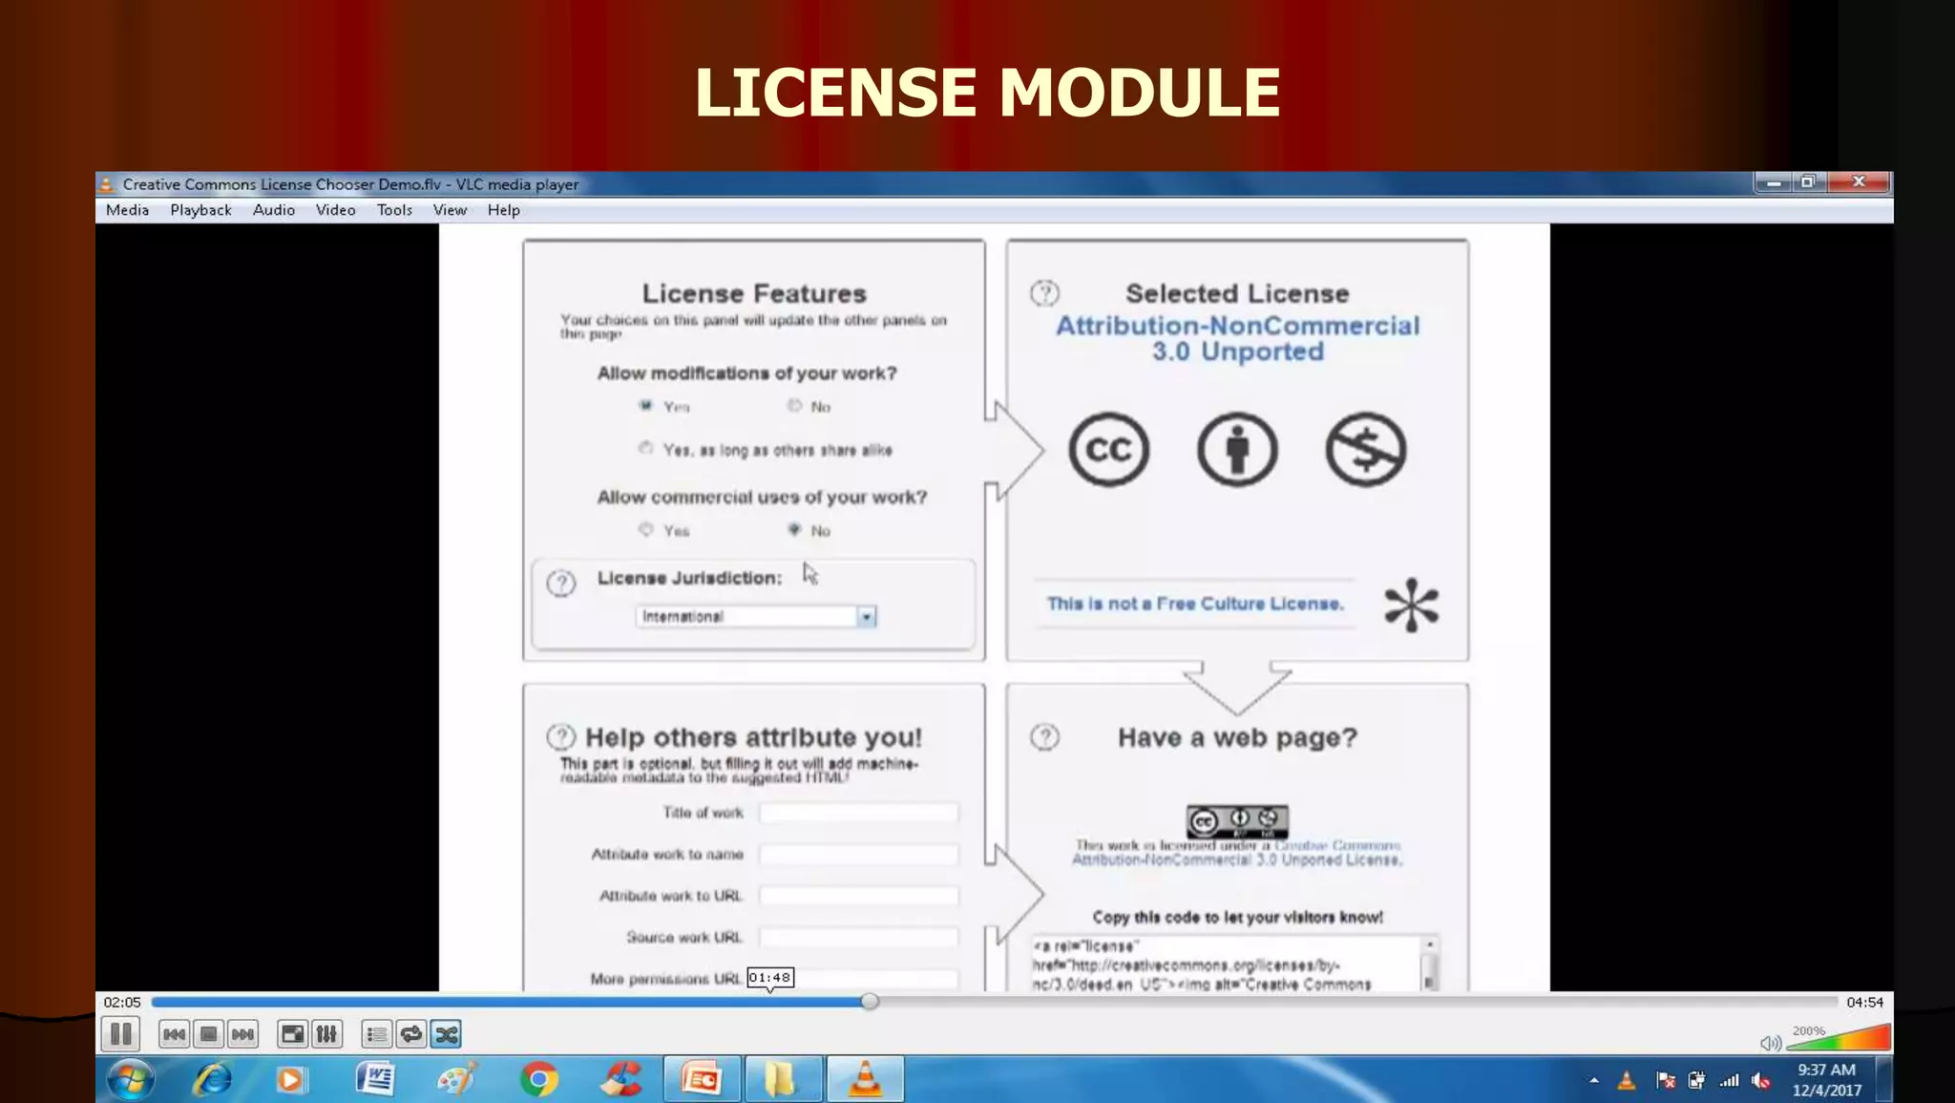Image resolution: width=1955 pixels, height=1103 pixels.
Task: Click the Attribution person icon
Action: pos(1237,449)
